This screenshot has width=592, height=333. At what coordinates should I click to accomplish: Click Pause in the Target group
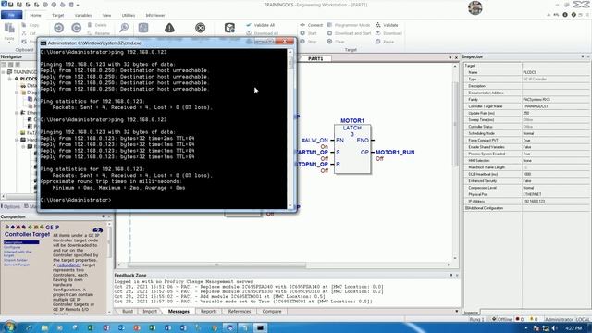(385, 42)
